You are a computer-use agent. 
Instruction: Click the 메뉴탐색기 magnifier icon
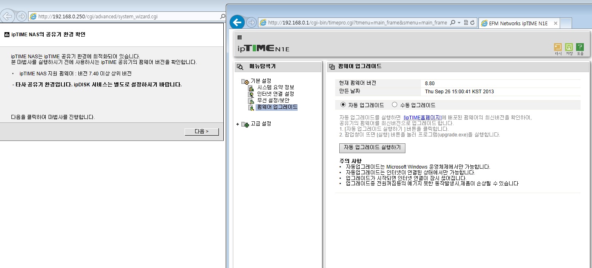(x=240, y=67)
